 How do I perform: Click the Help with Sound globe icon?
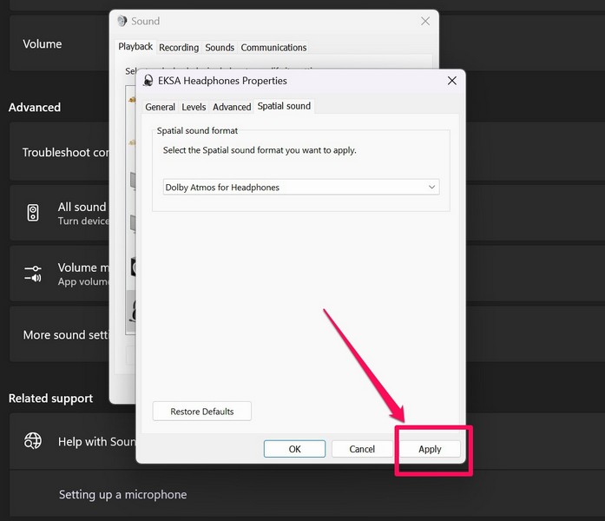click(33, 441)
